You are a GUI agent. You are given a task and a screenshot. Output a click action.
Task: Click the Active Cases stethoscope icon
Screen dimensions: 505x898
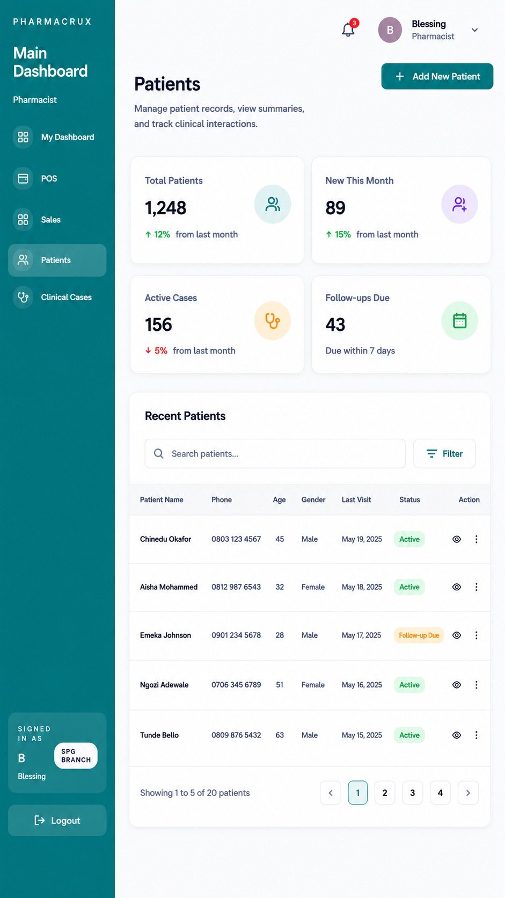click(x=273, y=321)
